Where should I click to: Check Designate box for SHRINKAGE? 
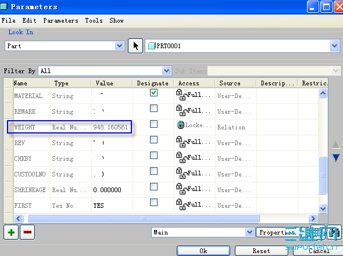[154, 187]
